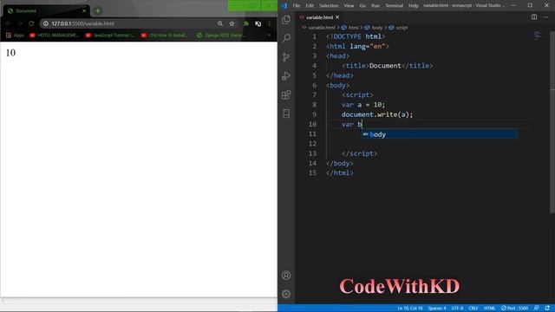The height and width of the screenshot is (312, 555).
Task: Expand the html breadcrumb item
Action: (350, 28)
